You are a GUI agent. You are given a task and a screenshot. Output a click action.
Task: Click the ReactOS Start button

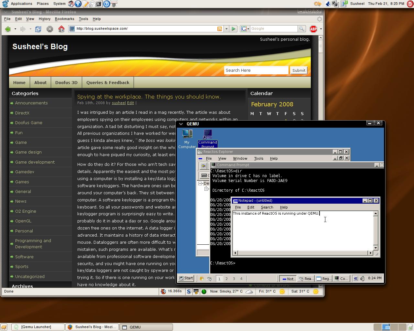186,278
